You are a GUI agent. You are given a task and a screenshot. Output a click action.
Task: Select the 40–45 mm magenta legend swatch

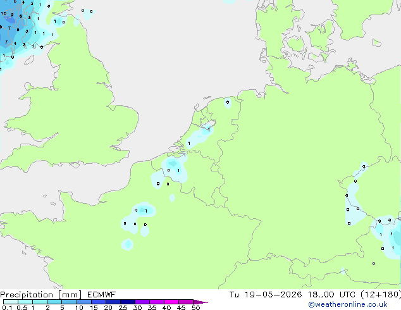click(x=171, y=302)
